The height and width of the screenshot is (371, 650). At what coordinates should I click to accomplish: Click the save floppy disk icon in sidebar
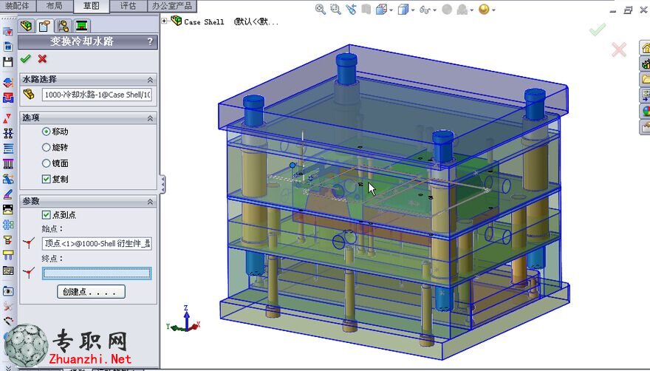click(7, 62)
